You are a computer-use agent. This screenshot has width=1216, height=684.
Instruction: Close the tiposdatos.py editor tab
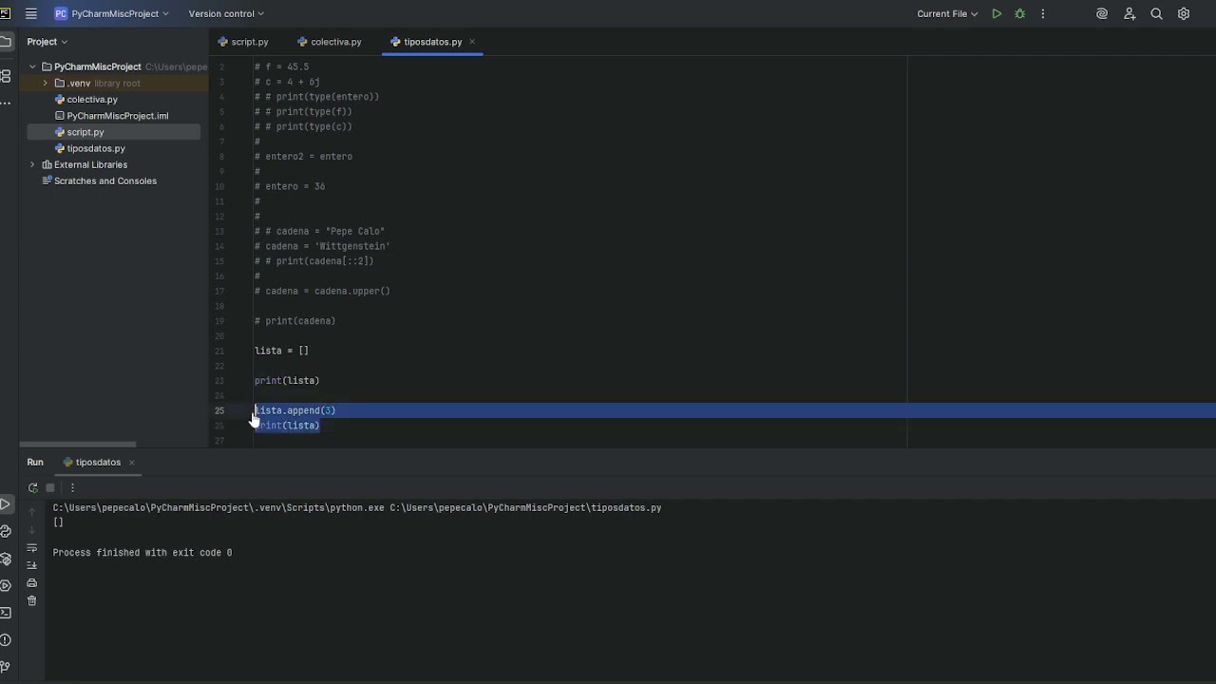tap(472, 42)
